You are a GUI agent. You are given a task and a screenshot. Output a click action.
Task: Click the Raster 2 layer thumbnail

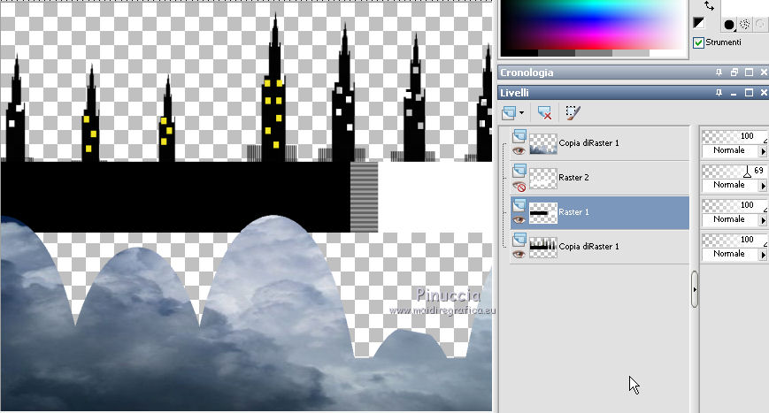coord(543,179)
